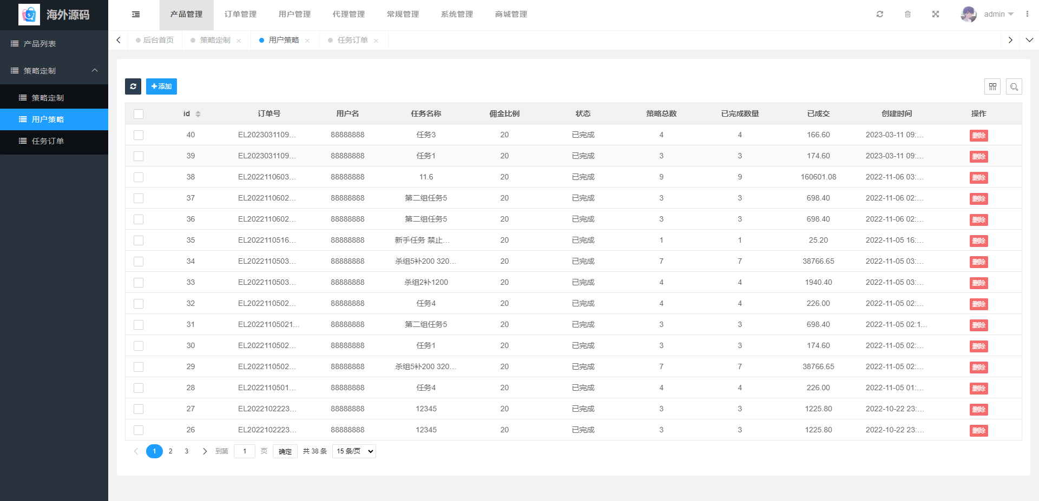Viewport: 1039px width, 501px height.
Task: Open the 订单管理 top menu
Action: pos(240,14)
